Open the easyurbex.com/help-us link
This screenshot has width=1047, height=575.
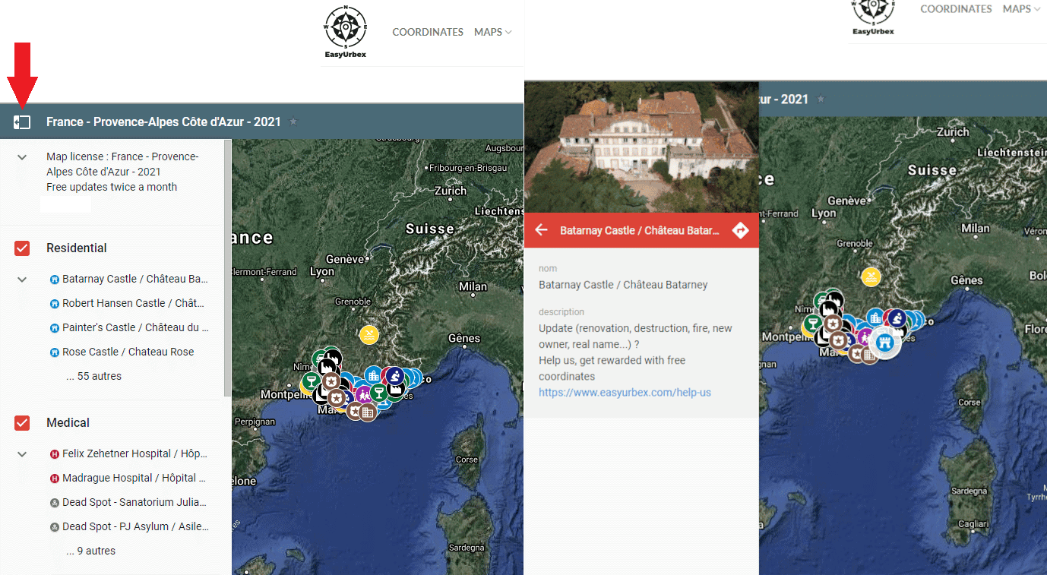click(x=625, y=393)
